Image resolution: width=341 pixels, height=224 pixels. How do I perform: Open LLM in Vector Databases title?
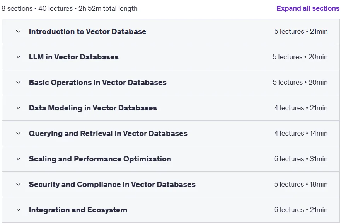74,57
